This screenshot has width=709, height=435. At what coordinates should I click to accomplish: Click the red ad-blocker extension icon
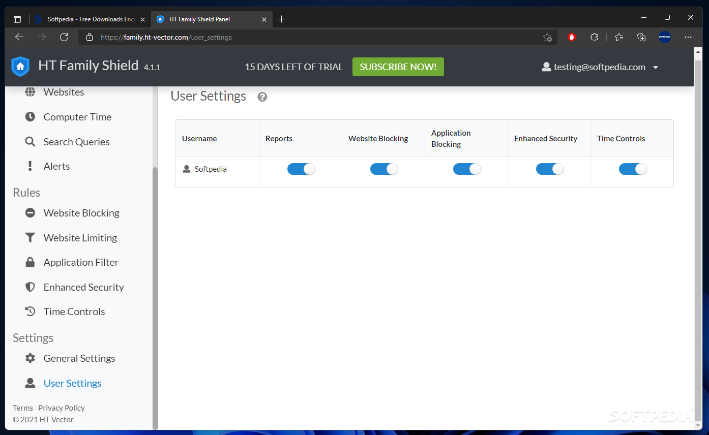click(572, 37)
